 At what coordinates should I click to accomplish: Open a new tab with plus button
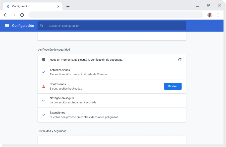click(x=68, y=7)
